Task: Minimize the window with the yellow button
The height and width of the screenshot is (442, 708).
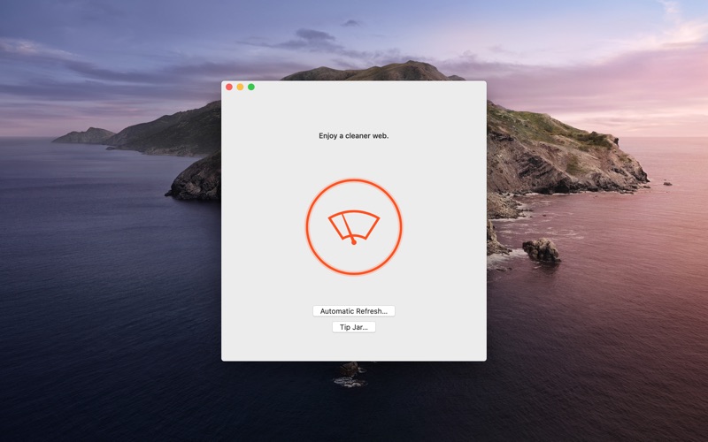Action: coord(240,87)
